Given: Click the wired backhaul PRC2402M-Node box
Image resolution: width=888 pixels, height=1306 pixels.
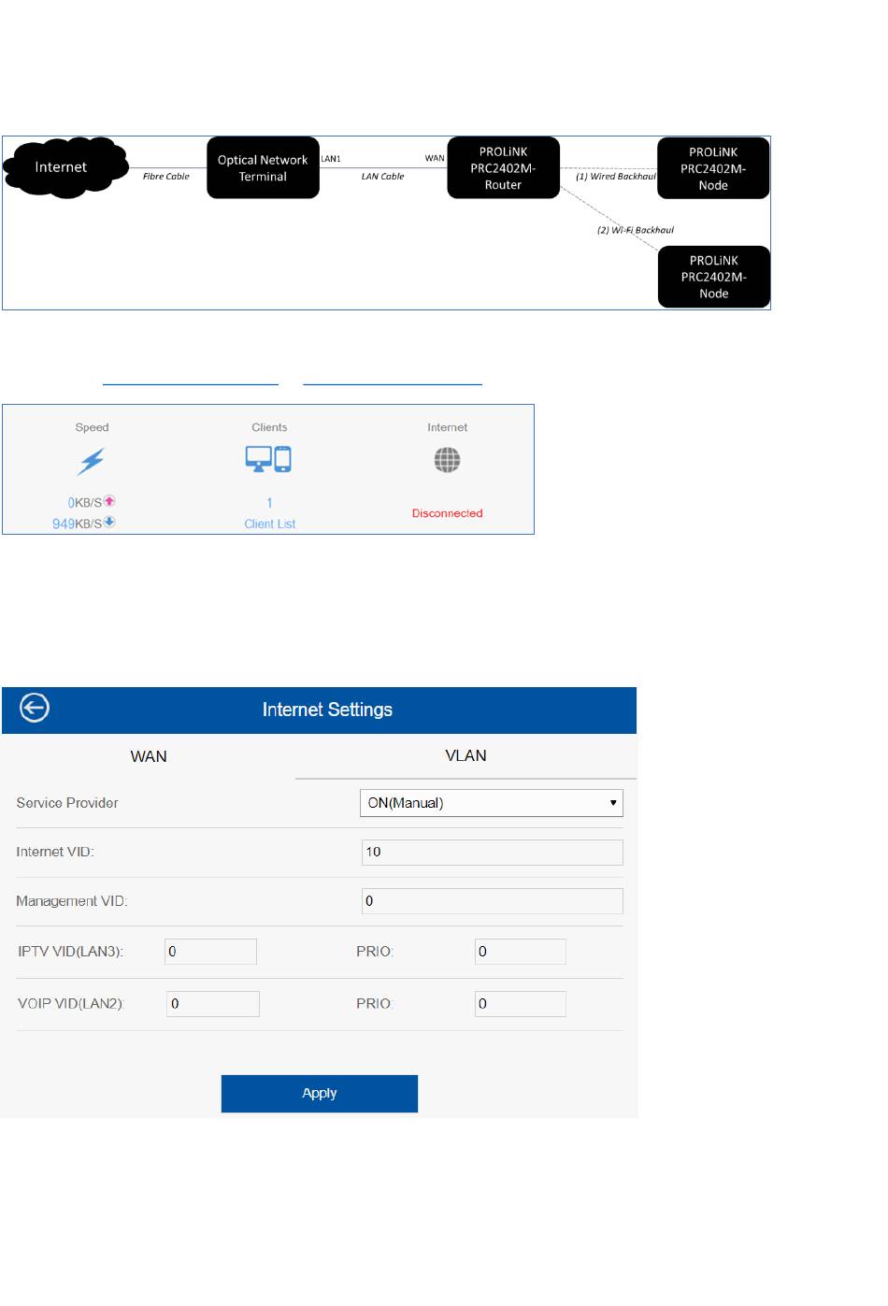Looking at the screenshot, I should pos(713,168).
